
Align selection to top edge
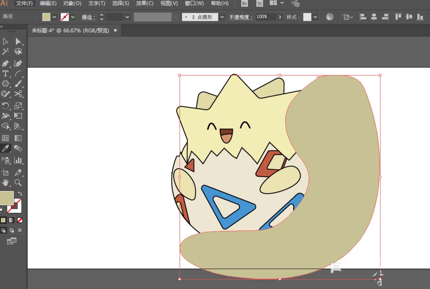click(x=398, y=17)
